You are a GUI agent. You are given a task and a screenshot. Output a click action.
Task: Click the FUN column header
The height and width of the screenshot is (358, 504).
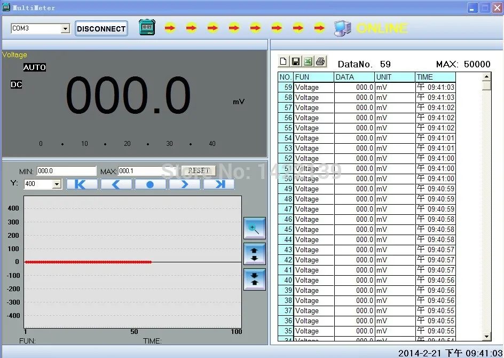pyautogui.click(x=314, y=77)
